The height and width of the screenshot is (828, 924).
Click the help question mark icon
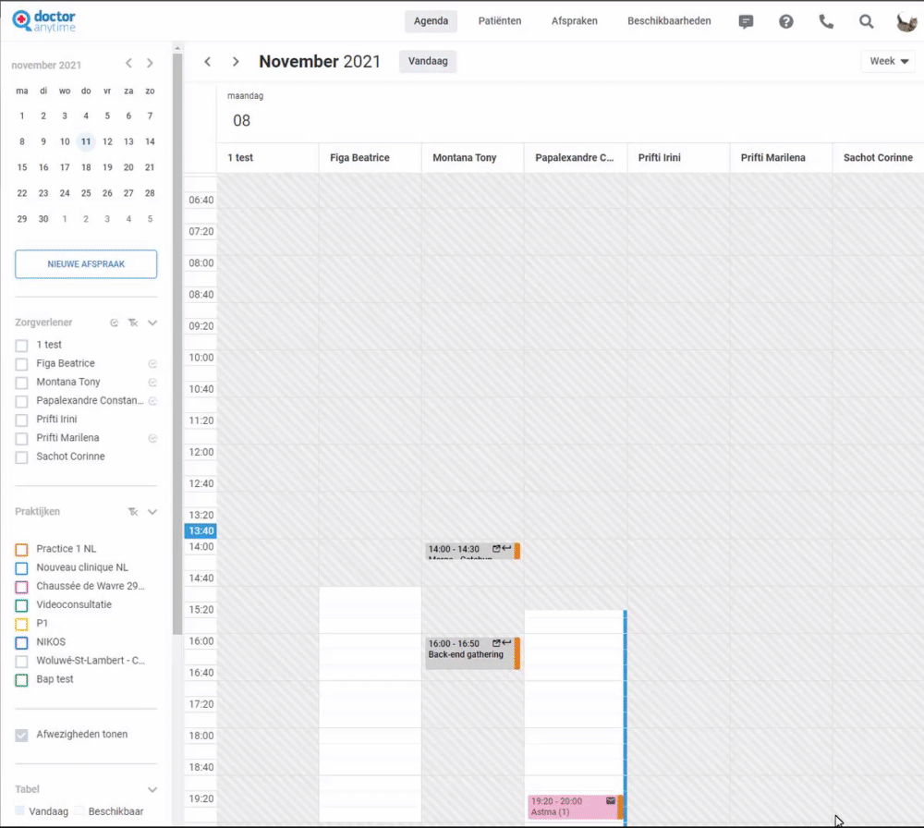click(x=786, y=21)
